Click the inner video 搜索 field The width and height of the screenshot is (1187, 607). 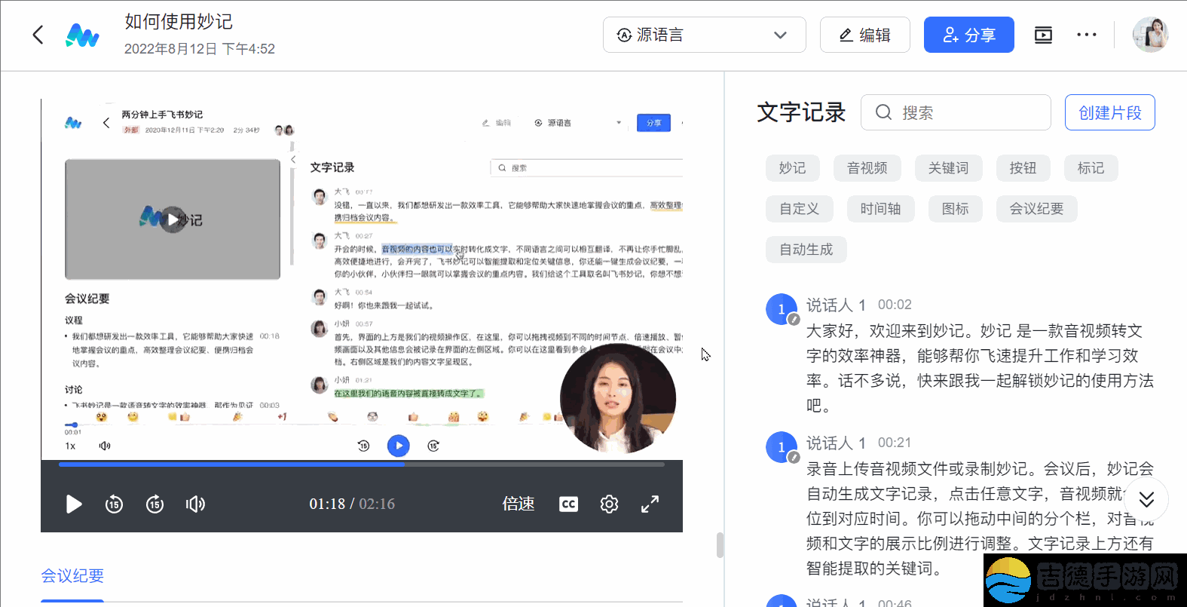(586, 167)
